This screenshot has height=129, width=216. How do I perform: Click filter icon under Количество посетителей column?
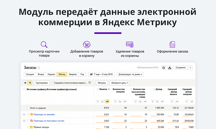(136, 101)
